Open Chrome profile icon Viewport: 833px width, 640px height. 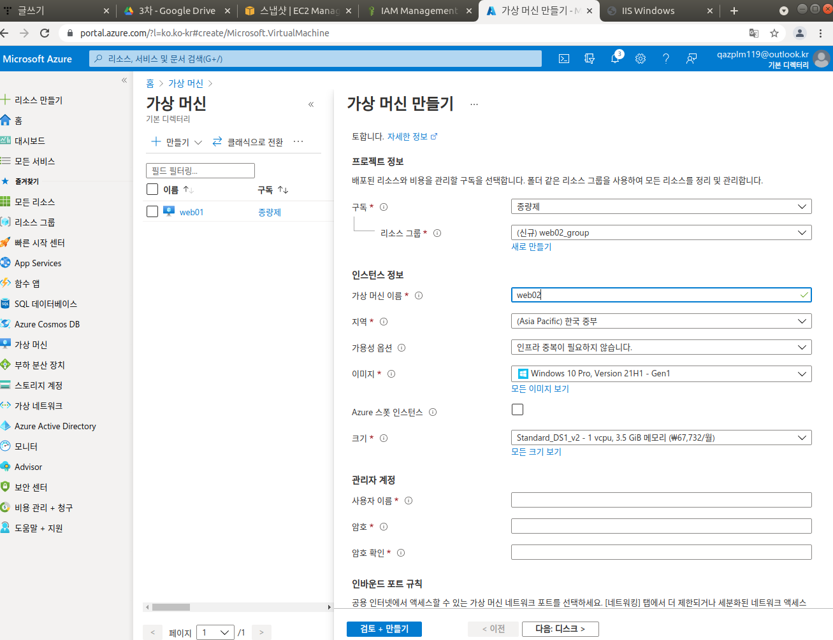800,33
